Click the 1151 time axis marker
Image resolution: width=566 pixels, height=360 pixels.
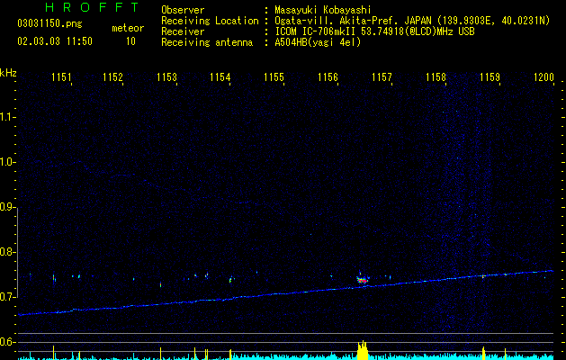click(x=61, y=76)
